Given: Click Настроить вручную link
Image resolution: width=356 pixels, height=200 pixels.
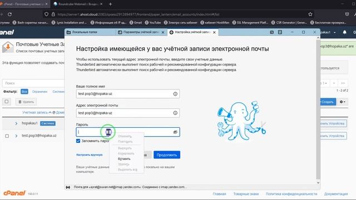Looking at the screenshot, I should coord(89,155).
